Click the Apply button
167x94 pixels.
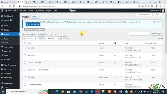tap(41, 38)
